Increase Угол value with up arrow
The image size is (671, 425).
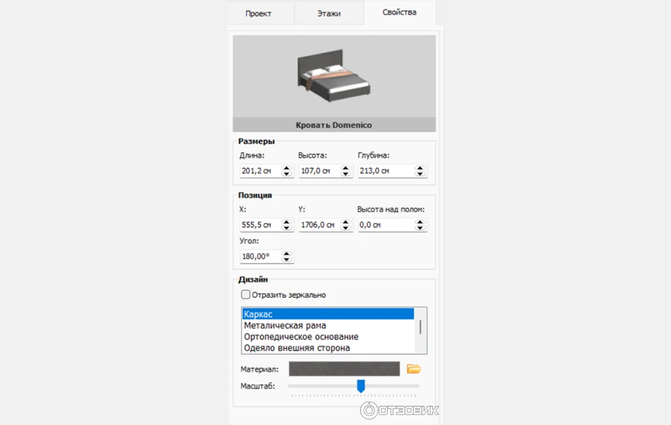pyautogui.click(x=287, y=254)
